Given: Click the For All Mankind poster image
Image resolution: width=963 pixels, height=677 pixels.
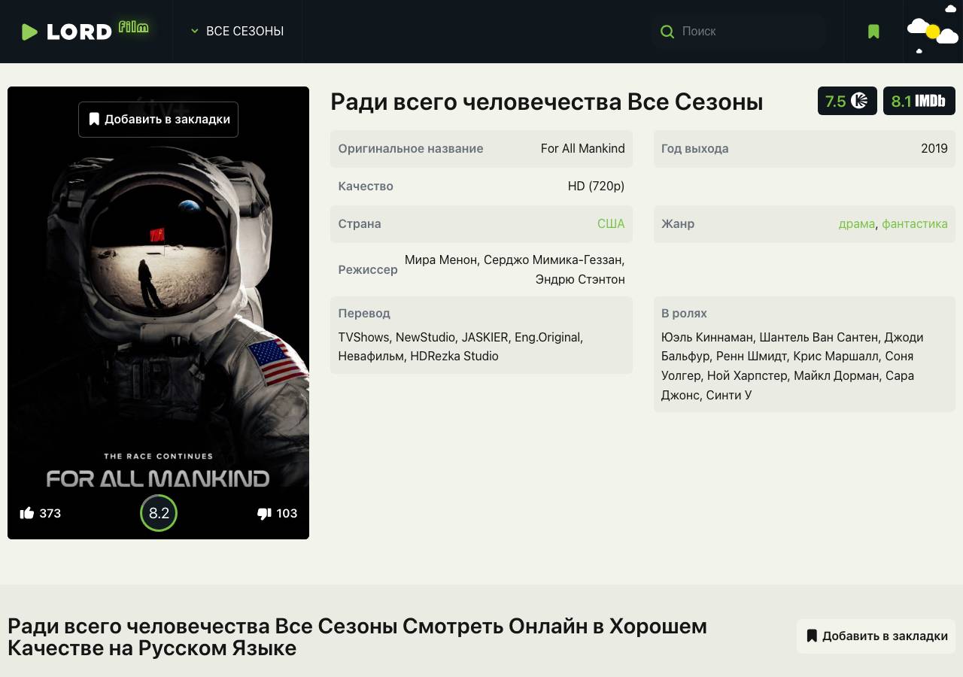Looking at the screenshot, I should pyautogui.click(x=158, y=313).
